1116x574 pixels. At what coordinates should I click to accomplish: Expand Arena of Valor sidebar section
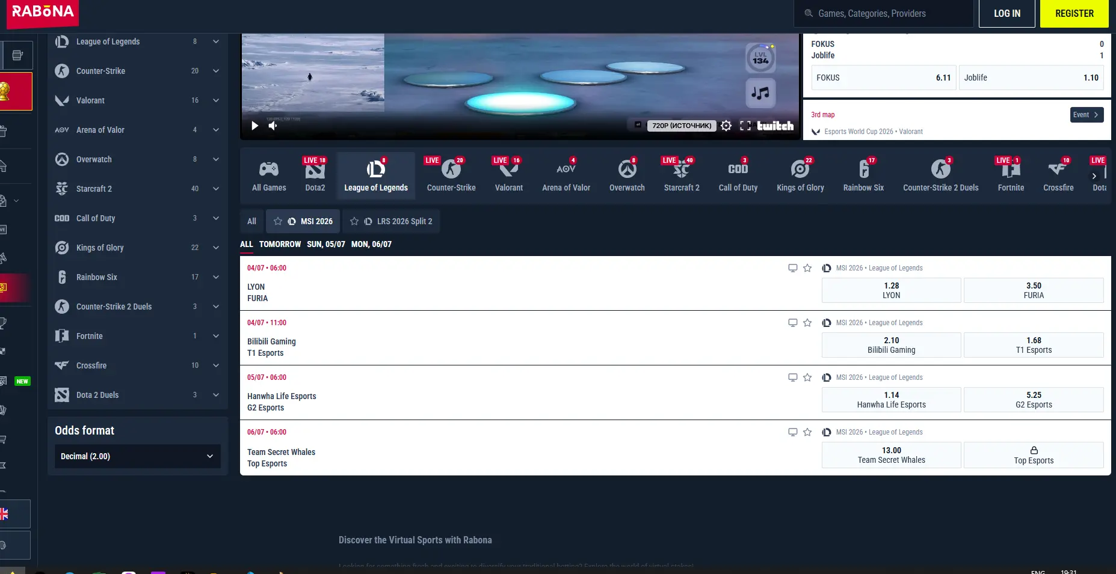[216, 130]
